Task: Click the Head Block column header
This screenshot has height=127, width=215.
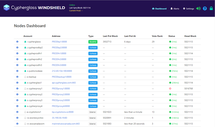Action: point(190,36)
